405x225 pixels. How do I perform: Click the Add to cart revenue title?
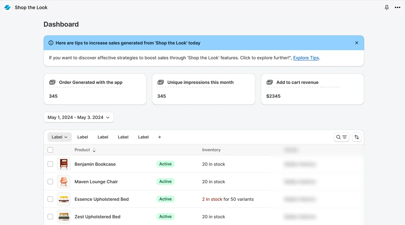[x=297, y=82]
